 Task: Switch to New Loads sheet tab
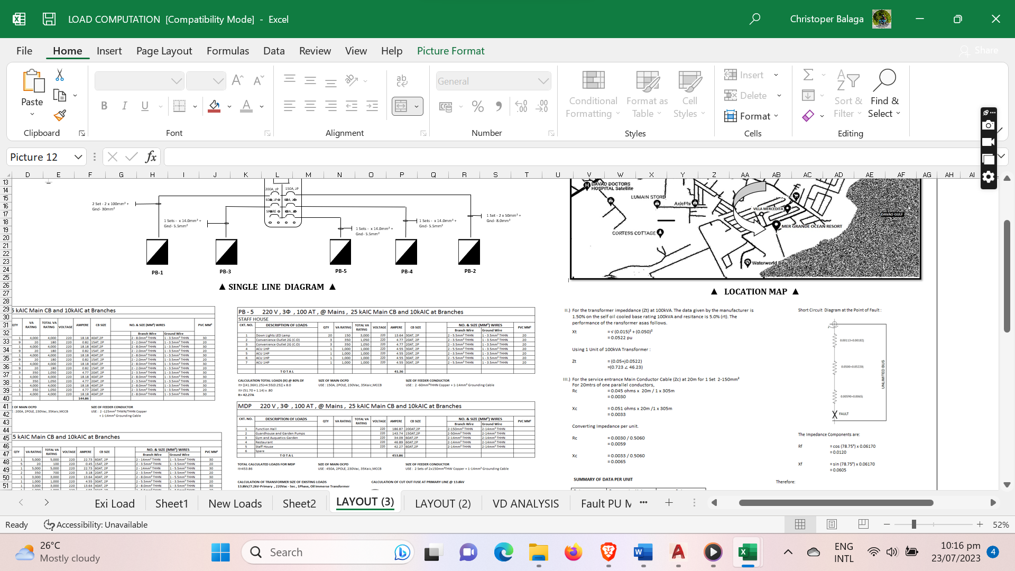click(x=235, y=503)
